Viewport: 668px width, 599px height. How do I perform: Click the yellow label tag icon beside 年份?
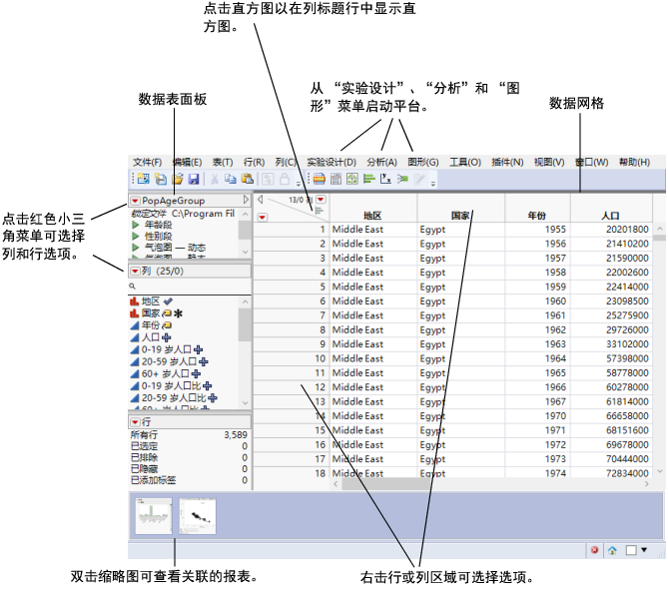(167, 325)
